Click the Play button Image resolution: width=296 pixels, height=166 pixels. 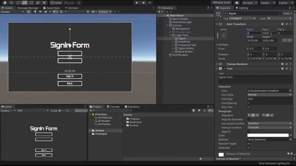point(137,3)
